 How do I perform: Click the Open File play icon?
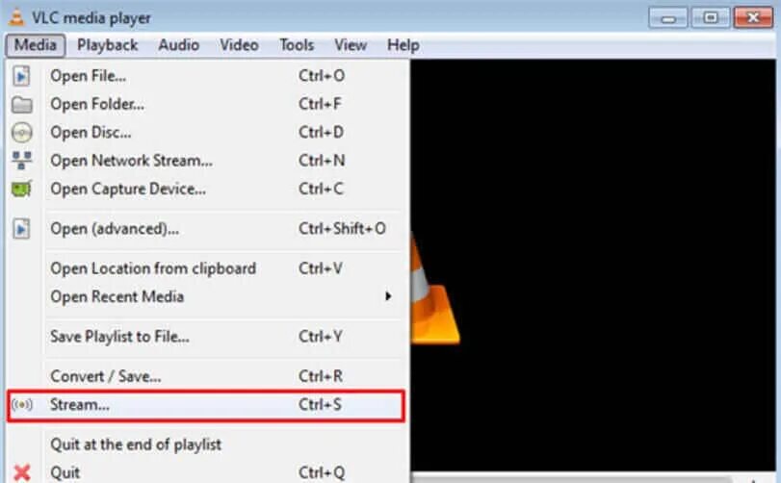[21, 76]
